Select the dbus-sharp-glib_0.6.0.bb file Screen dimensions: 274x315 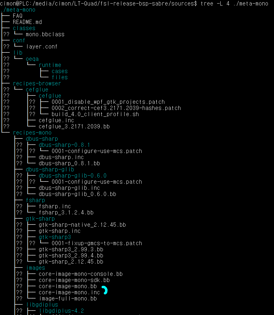tap(77, 194)
